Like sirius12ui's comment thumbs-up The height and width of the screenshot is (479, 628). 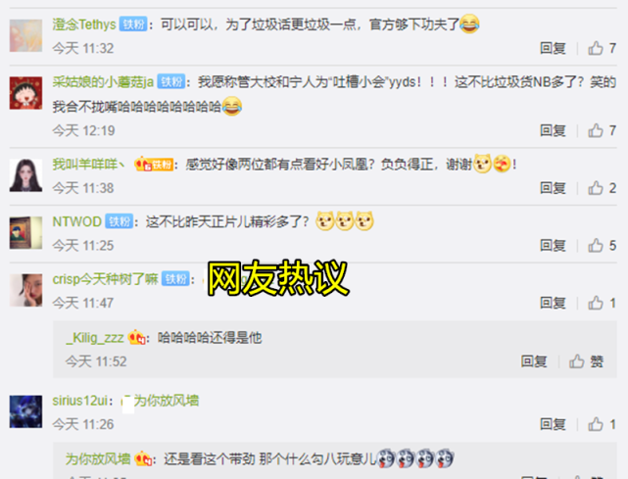[596, 424]
